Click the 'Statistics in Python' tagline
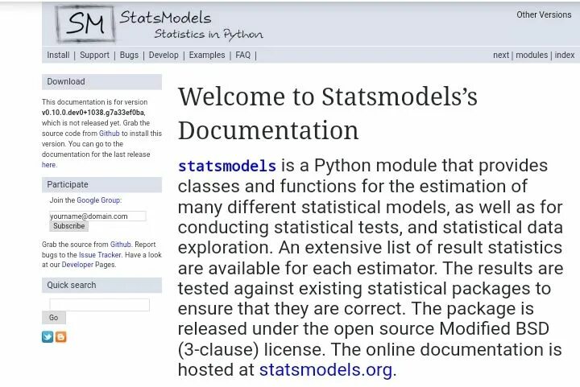Image resolution: width=580 pixels, height=387 pixels. [209, 35]
